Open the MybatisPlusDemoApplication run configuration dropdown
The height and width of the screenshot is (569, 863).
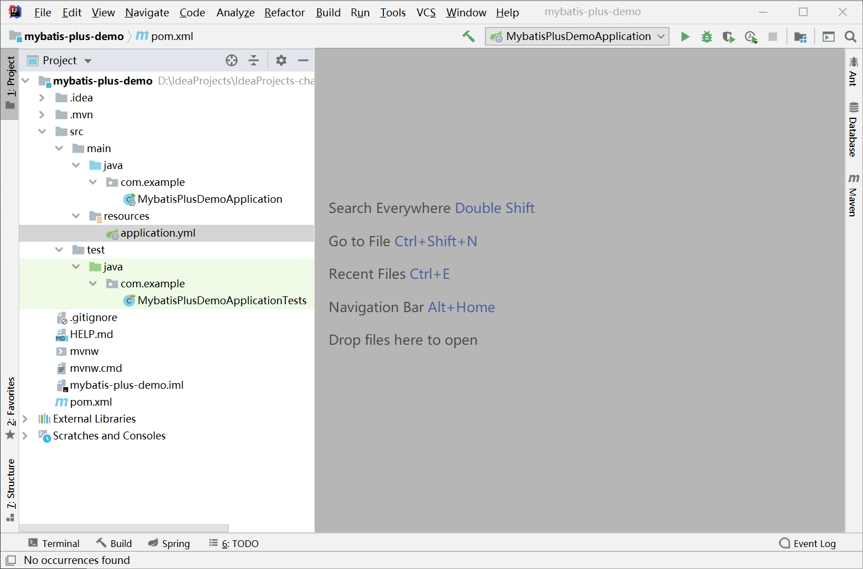577,37
